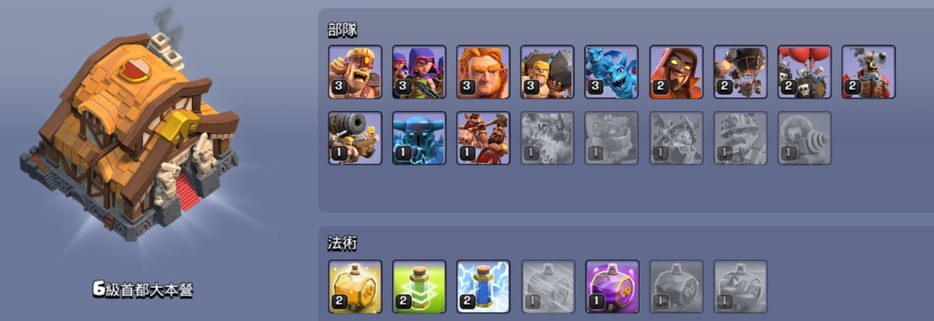Image resolution: width=934 pixels, height=321 pixels.
Task: Choose the blue Lightning spell icon
Action: coord(484,286)
